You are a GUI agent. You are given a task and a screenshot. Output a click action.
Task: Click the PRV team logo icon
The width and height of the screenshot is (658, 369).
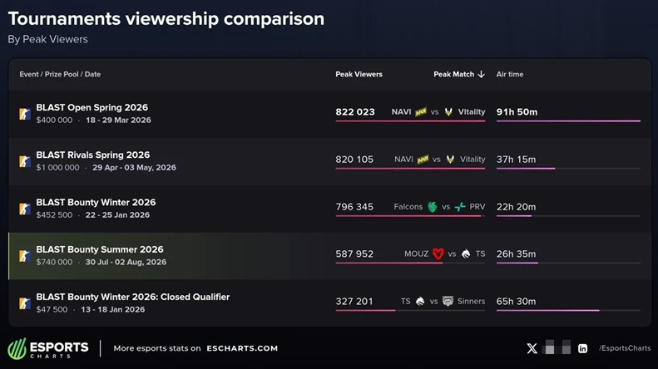pos(460,207)
